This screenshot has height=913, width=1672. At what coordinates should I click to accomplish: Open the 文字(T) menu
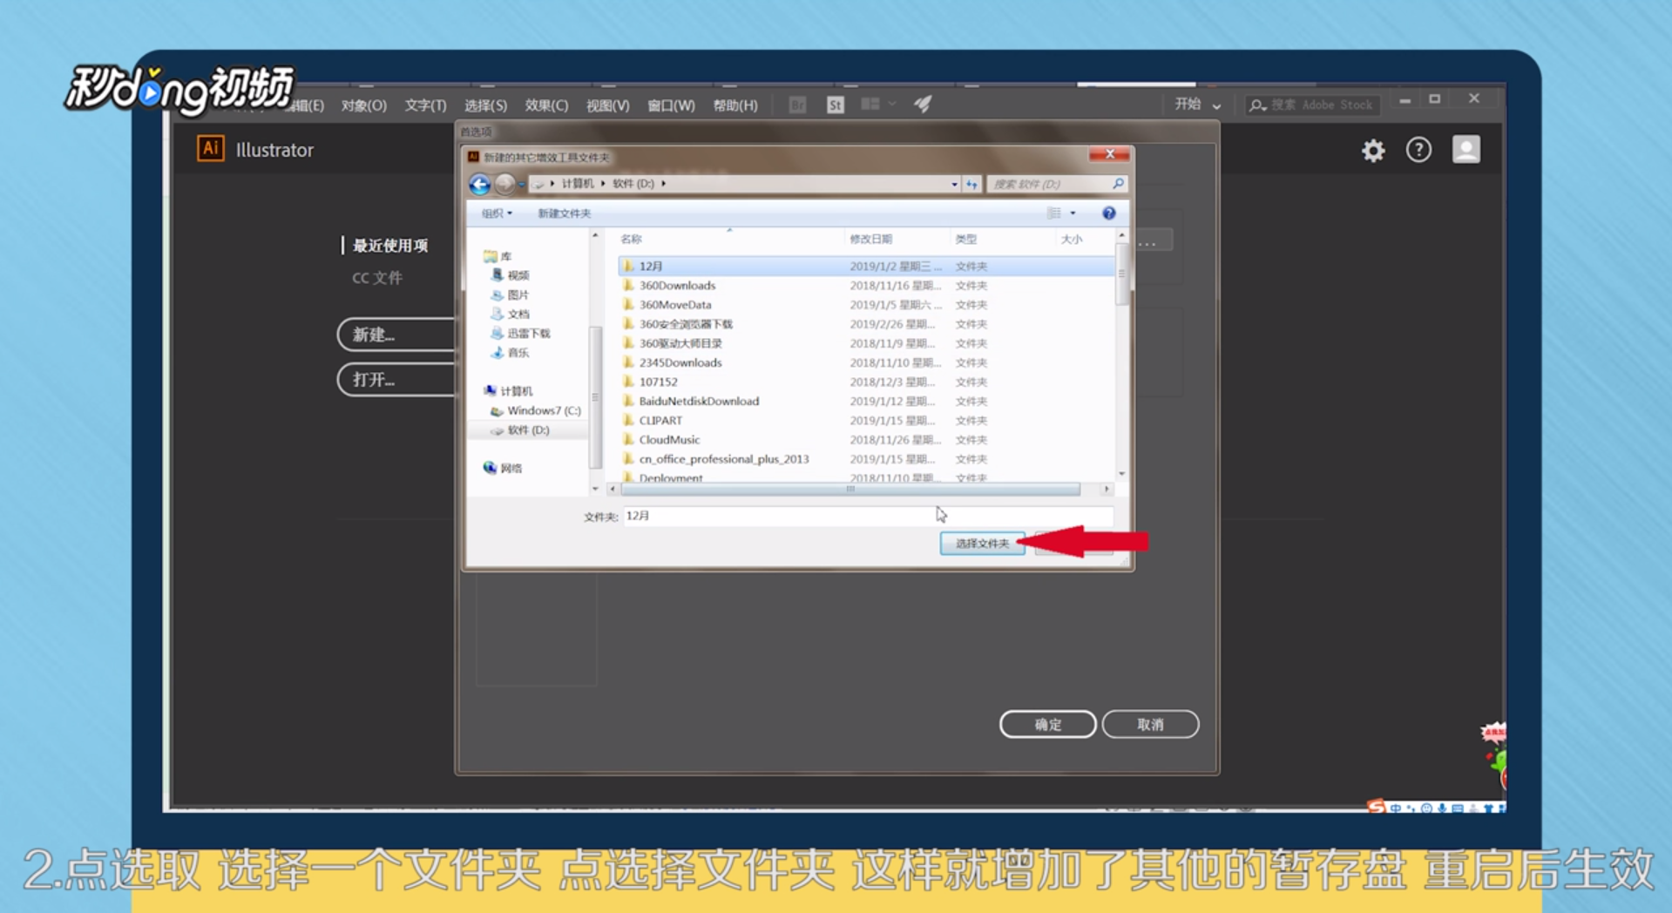pyautogui.click(x=425, y=105)
